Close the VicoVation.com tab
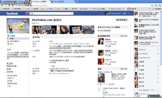The height and width of the screenshot is (98, 162). [x=49, y=2]
